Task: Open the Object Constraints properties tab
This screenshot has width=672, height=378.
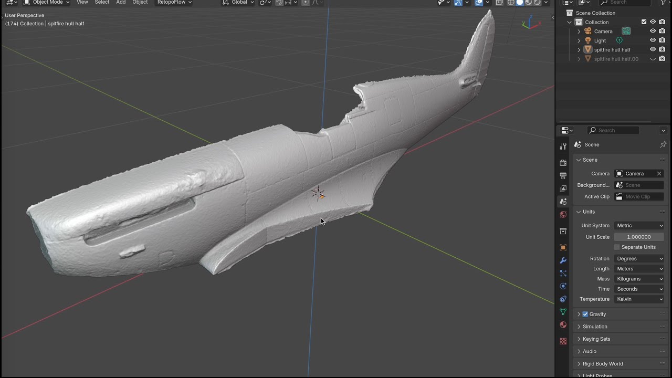Action: (563, 299)
